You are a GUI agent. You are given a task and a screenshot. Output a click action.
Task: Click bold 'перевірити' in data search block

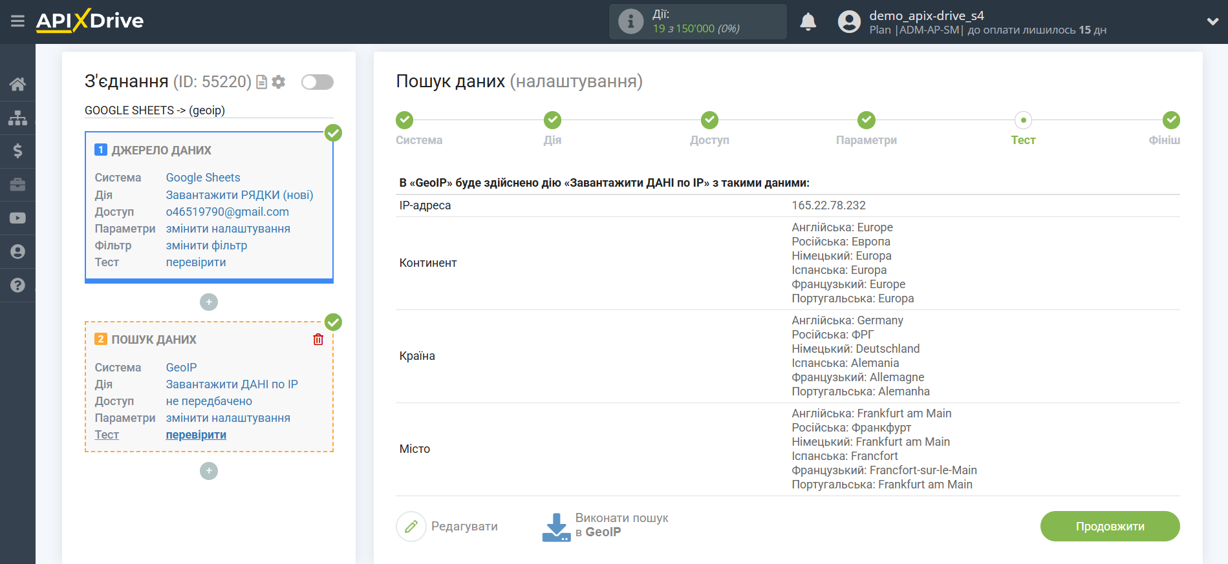[196, 435]
